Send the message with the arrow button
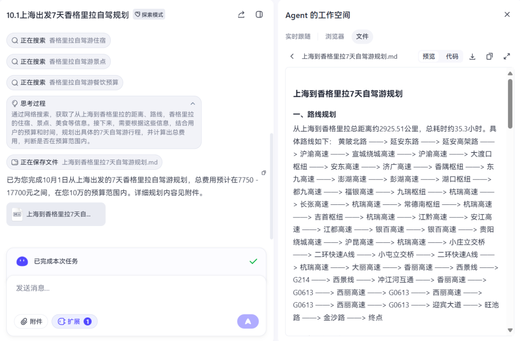The image size is (520, 341). (247, 321)
